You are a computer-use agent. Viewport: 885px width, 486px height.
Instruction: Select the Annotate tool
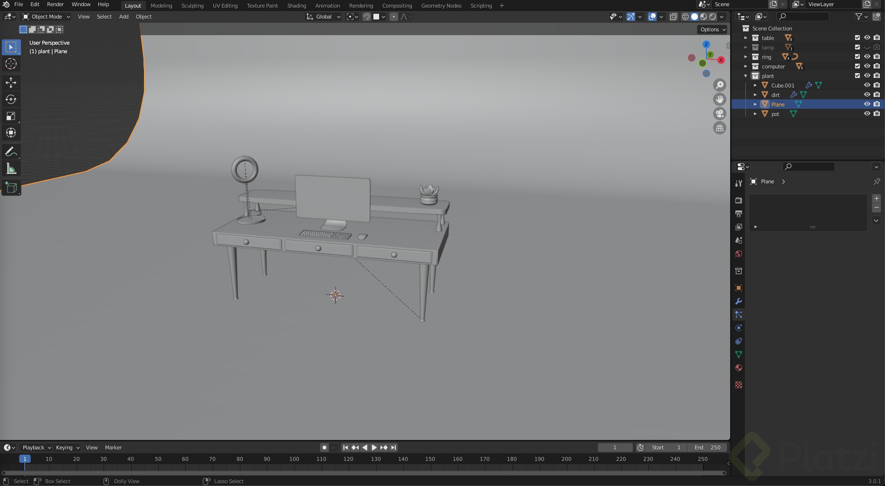11,151
